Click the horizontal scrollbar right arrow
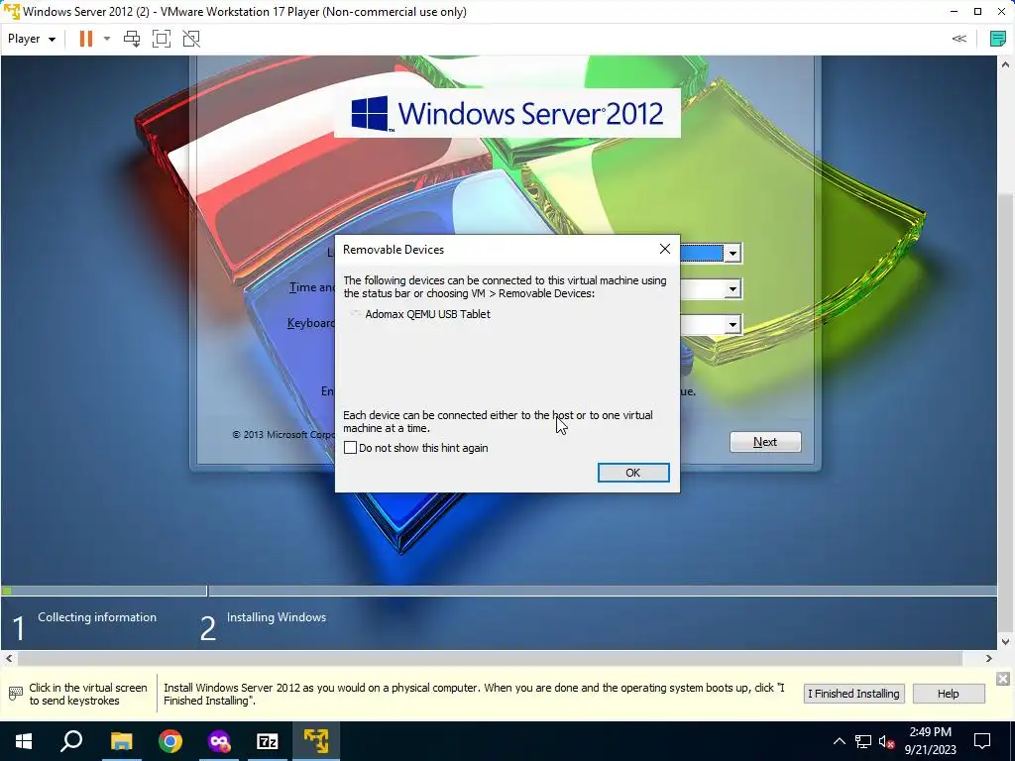Image resolution: width=1015 pixels, height=761 pixels. pyautogui.click(x=988, y=659)
